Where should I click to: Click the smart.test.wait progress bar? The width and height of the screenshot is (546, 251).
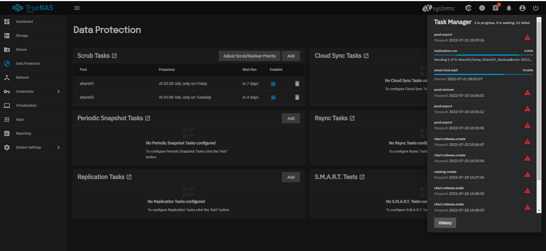click(483, 74)
